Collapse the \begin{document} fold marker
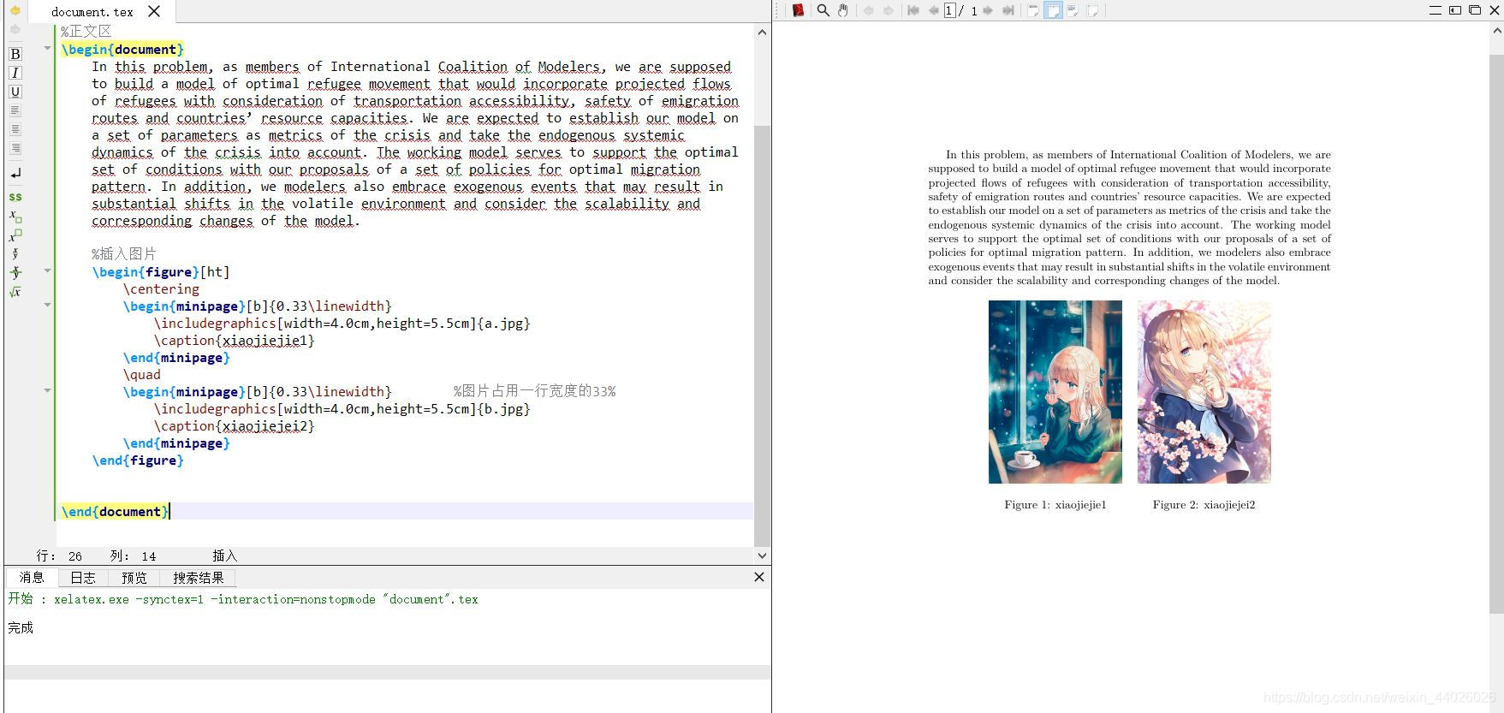Viewport: 1504px width, 713px height. pyautogui.click(x=48, y=48)
